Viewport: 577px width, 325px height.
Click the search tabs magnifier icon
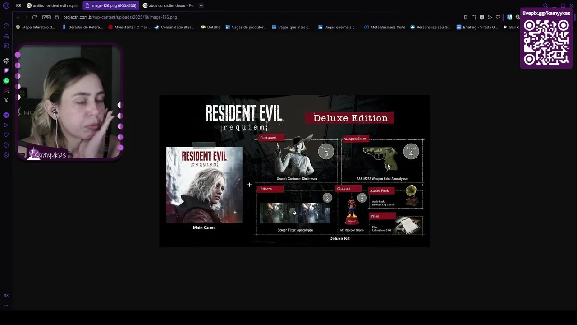[545, 6]
